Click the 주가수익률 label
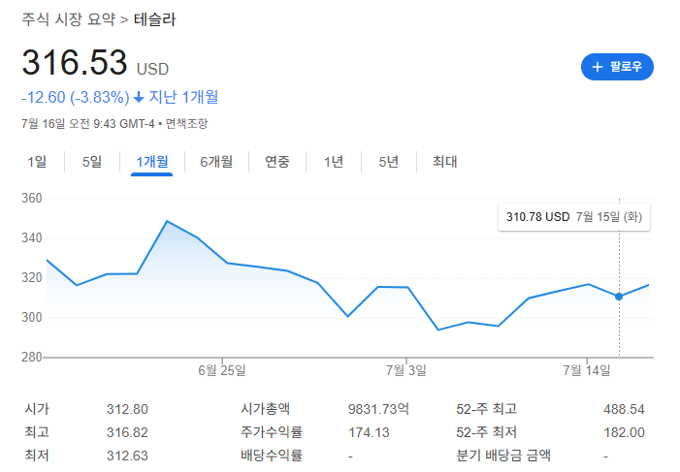The image size is (680, 472). 272,432
